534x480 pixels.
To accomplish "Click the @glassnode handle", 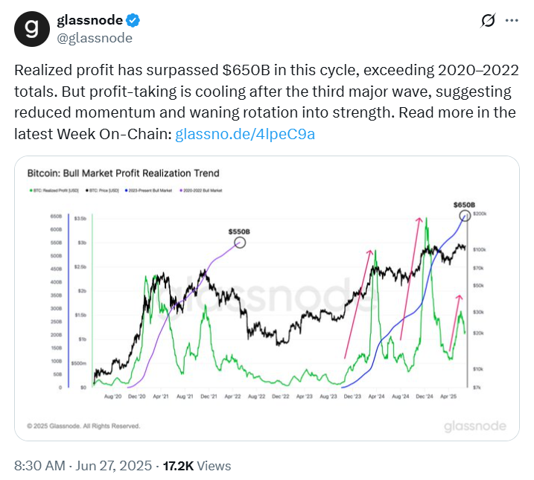I will (95, 38).
